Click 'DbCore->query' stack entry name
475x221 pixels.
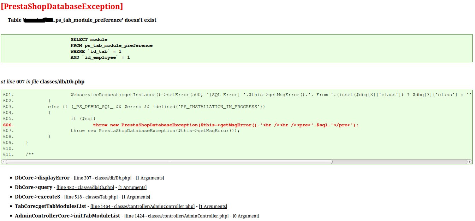[x=34, y=187]
